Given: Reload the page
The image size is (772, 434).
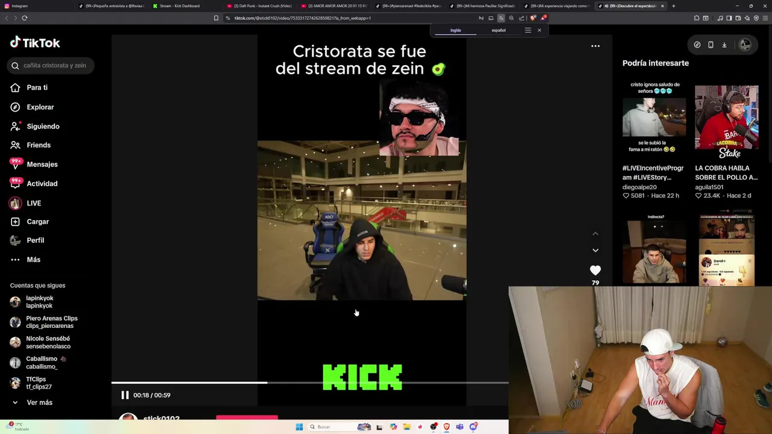Looking at the screenshot, I should pos(25,18).
